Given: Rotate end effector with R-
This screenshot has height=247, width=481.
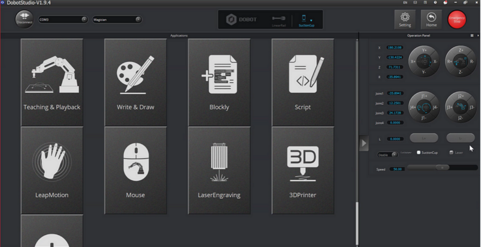Looking at the screenshot, I should click(x=472, y=61).
